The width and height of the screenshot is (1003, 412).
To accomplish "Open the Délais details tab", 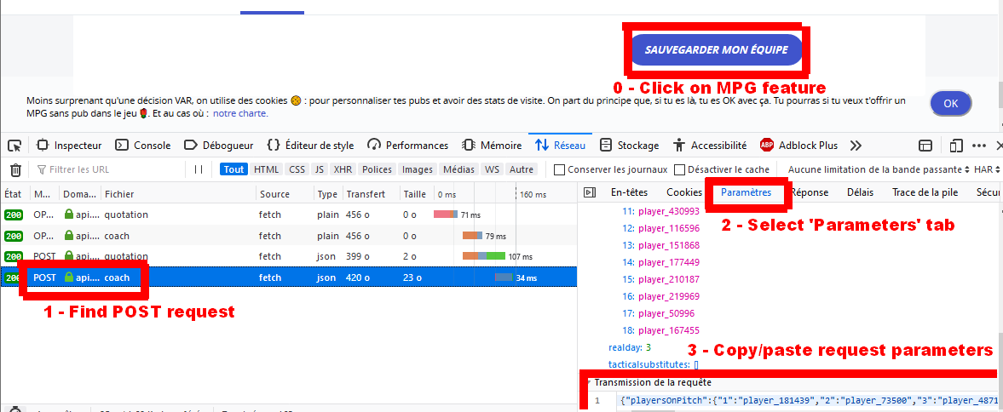I will tap(861, 192).
